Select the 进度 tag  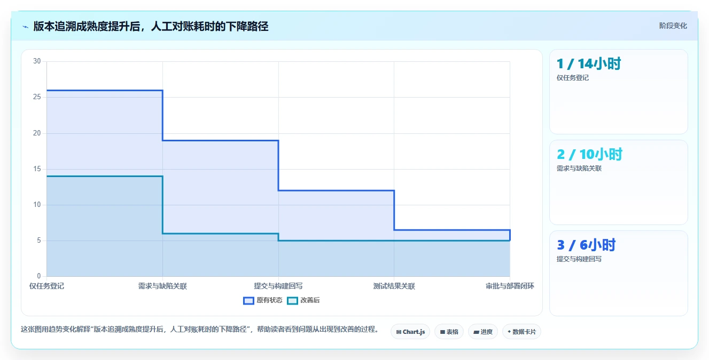[483, 332]
